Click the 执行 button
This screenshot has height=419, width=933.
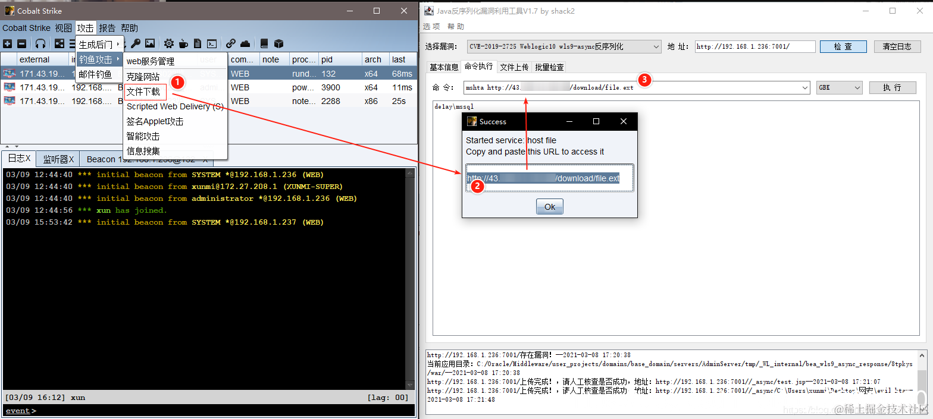(893, 88)
